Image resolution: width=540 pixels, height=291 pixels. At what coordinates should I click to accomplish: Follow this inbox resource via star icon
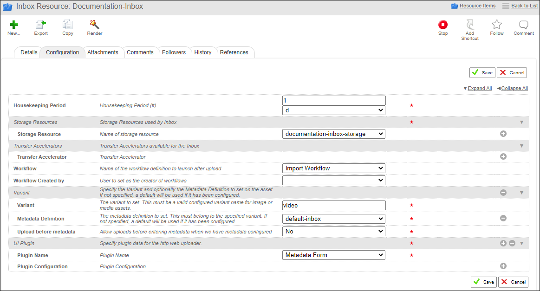click(x=496, y=24)
